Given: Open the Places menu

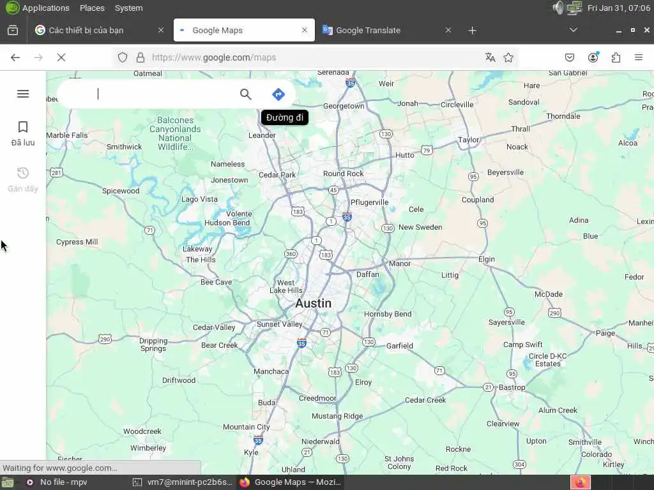Looking at the screenshot, I should tap(92, 8).
